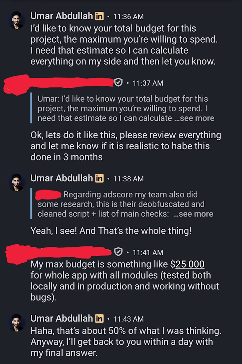Click the redacted sender name at 11:41 AM

pos(59,253)
